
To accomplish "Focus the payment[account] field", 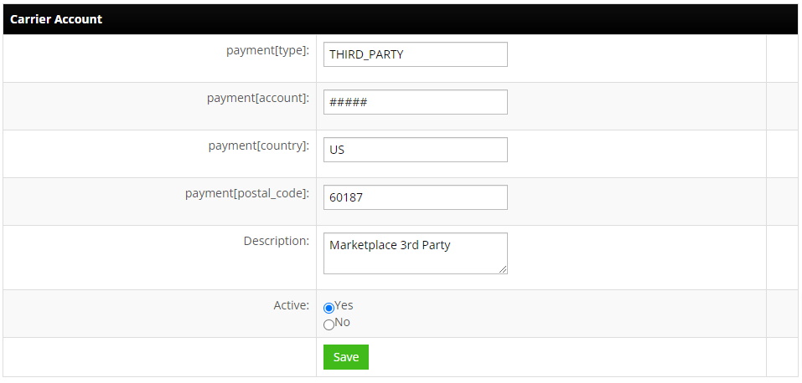I will point(416,102).
